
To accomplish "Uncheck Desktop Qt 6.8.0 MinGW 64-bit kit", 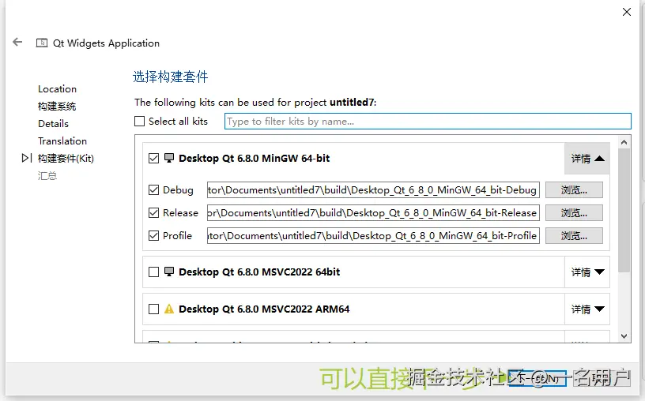I will [153, 158].
